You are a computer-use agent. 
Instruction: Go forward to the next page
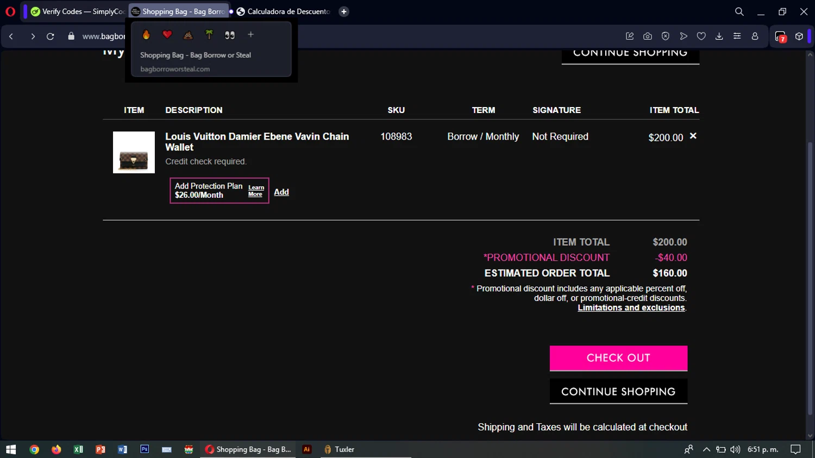(33, 36)
